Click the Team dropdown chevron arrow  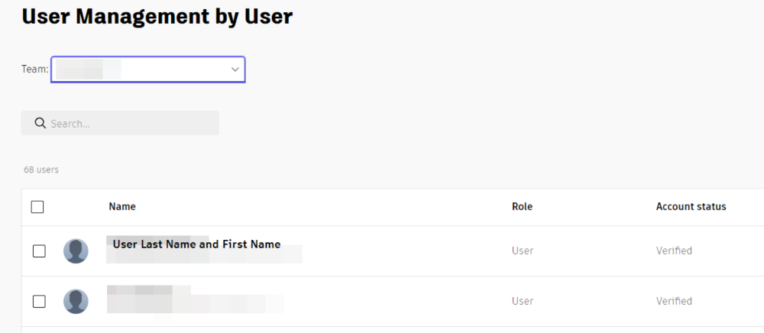(x=235, y=70)
